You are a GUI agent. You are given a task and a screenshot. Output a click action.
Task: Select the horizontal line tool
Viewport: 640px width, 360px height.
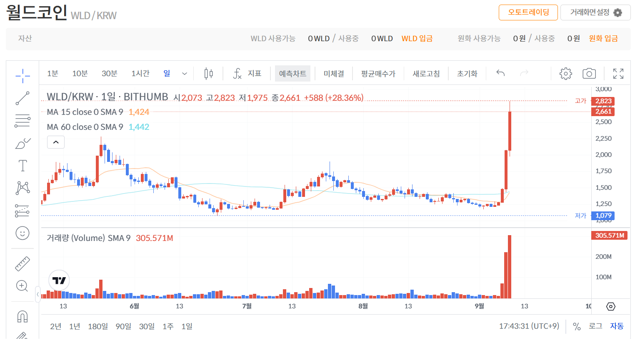[22, 121]
